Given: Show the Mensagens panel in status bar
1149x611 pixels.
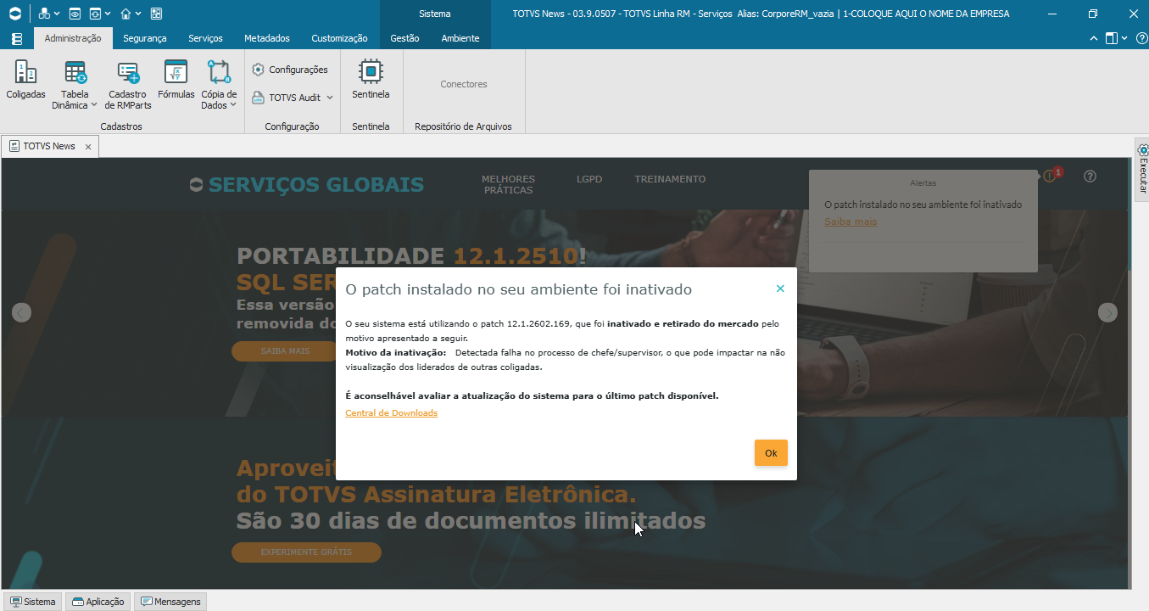Looking at the screenshot, I should pyautogui.click(x=170, y=602).
